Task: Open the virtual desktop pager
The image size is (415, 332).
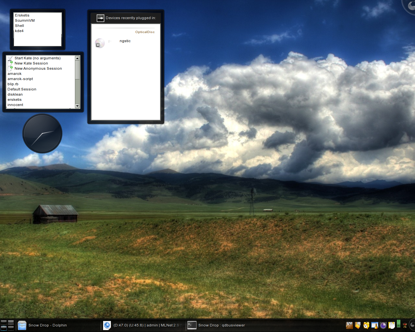Action: click(x=7, y=325)
